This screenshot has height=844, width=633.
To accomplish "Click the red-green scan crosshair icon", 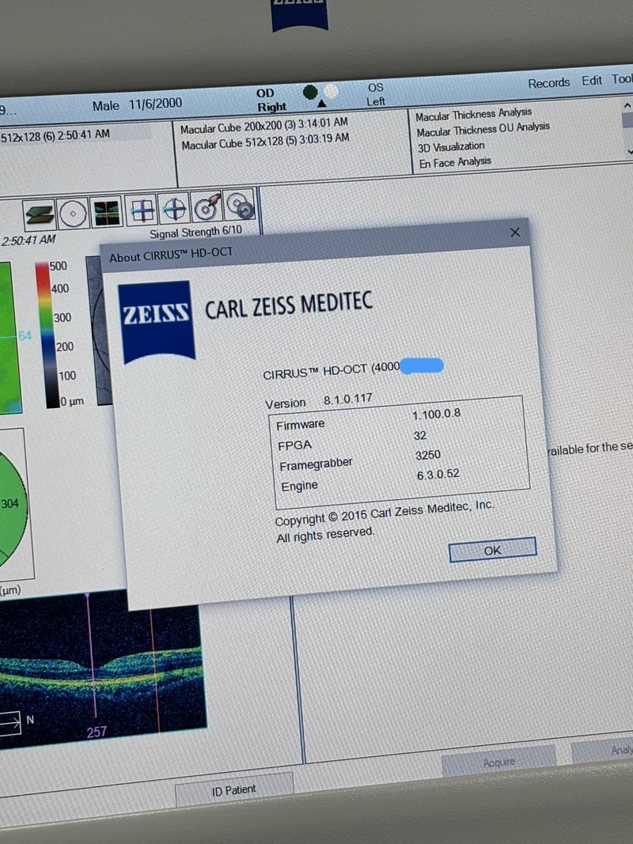I will click(106, 211).
